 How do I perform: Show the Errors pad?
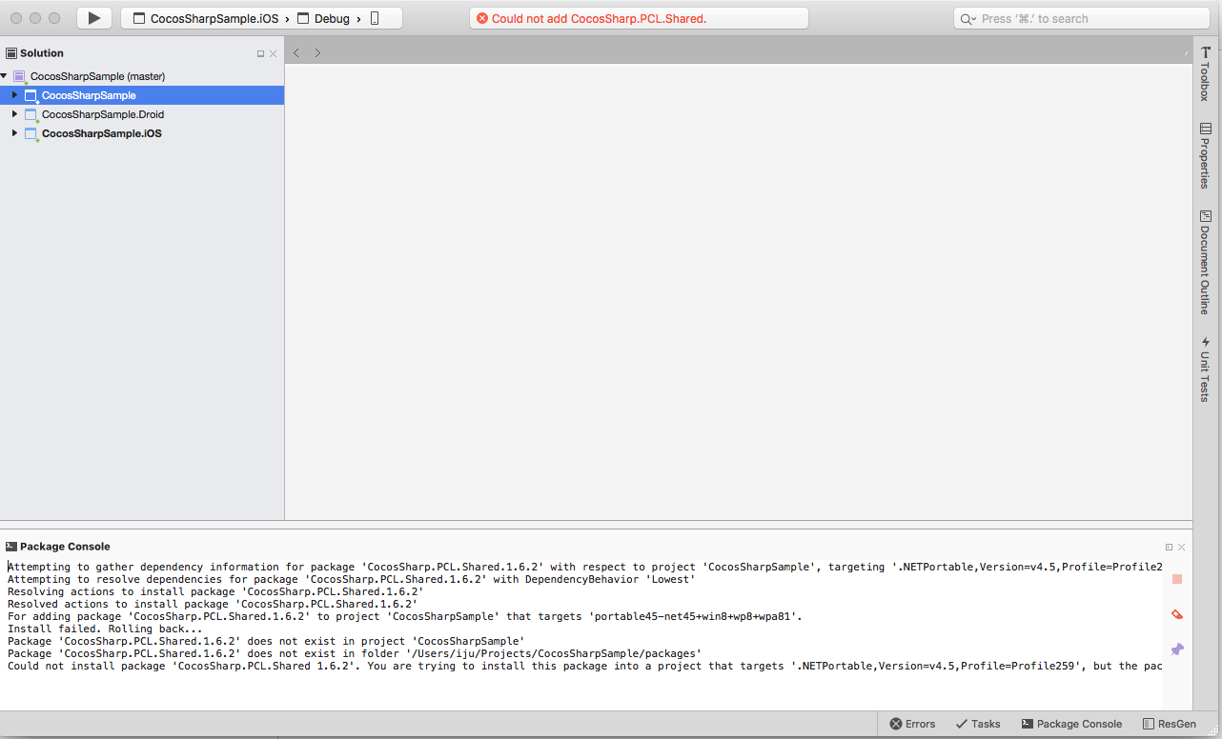point(913,724)
